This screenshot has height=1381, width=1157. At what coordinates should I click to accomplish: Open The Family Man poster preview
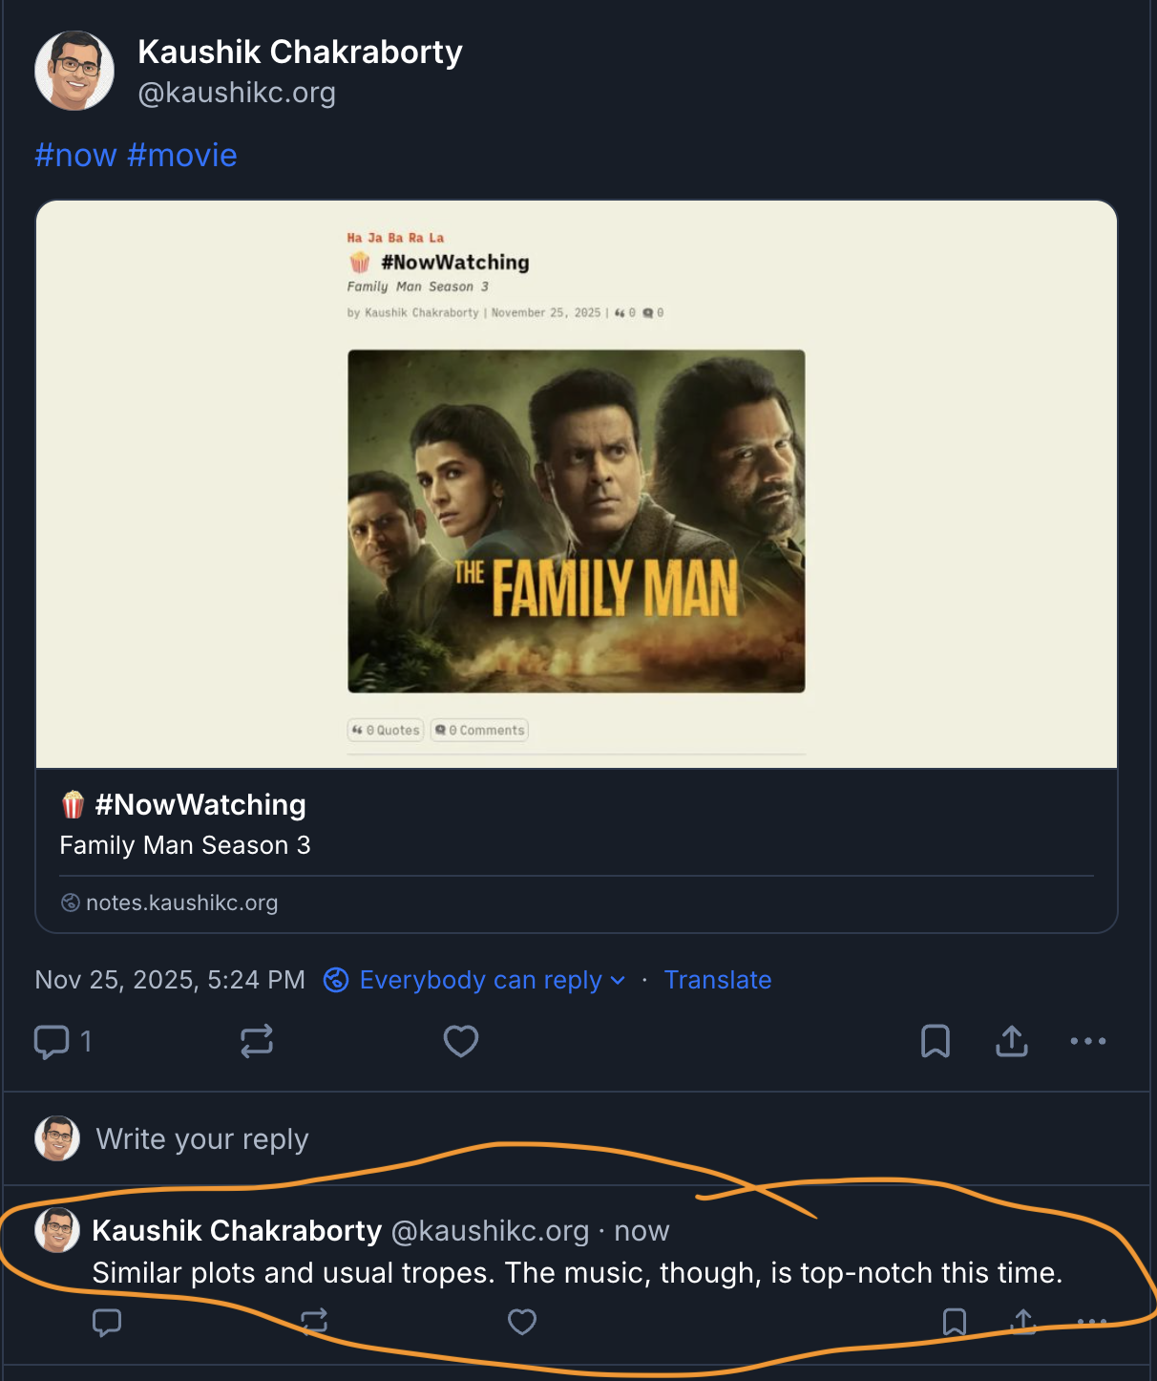[x=577, y=521]
